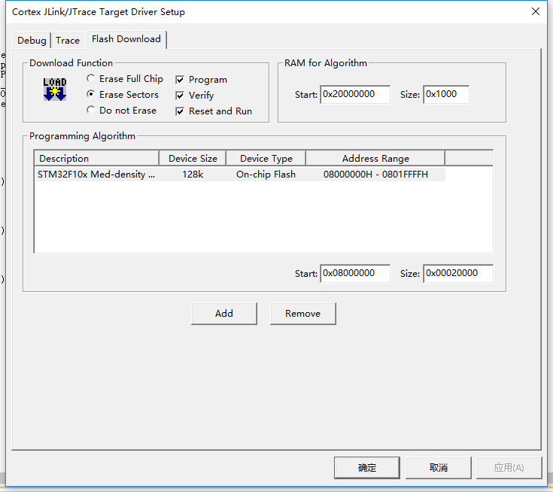Open the Trace tab
The image size is (553, 492).
coord(68,41)
